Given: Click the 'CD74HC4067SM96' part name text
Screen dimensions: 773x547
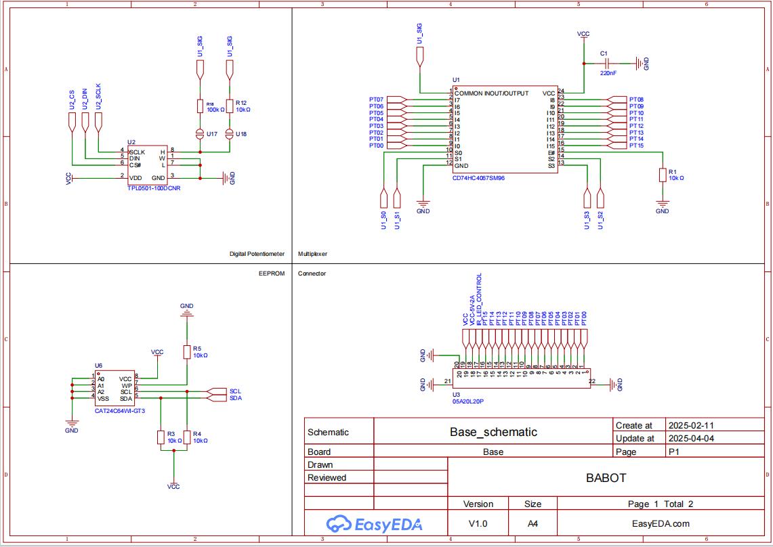Looking at the screenshot, I should pos(478,178).
